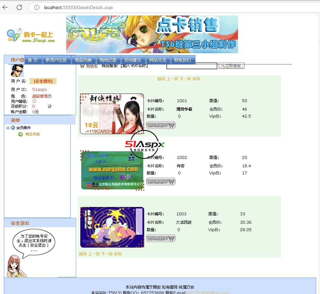Collapse the 会员操作 tree node
This screenshot has height=294, width=320.
(x=8, y=128)
